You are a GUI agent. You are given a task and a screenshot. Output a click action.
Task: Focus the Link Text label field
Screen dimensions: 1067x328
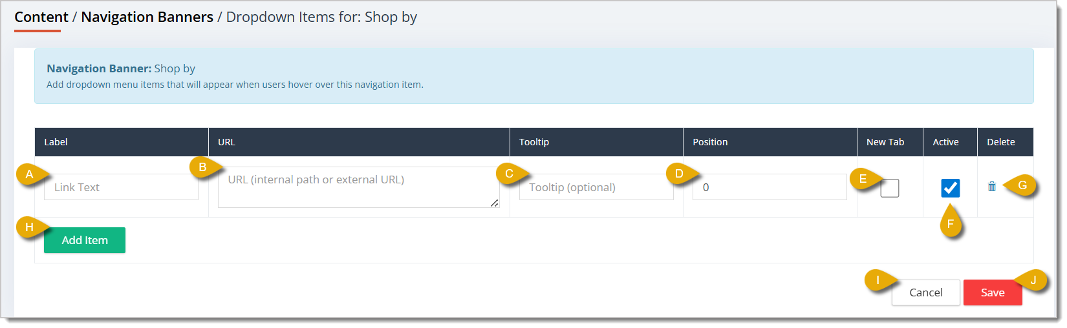point(121,187)
